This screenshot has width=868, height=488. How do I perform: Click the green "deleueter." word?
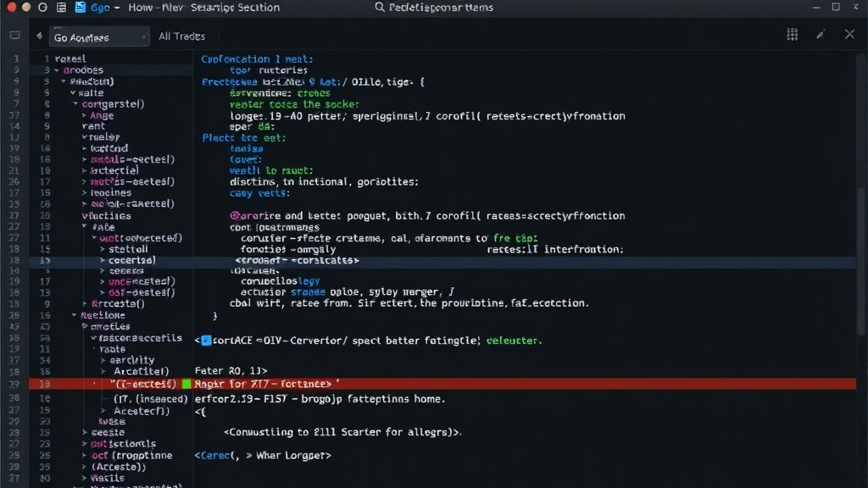[x=514, y=341]
